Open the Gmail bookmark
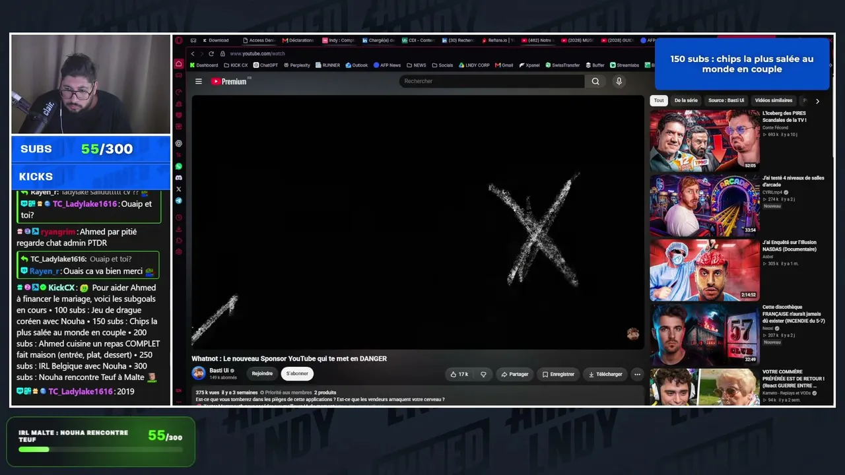This screenshot has height=475, width=845. tap(504, 65)
